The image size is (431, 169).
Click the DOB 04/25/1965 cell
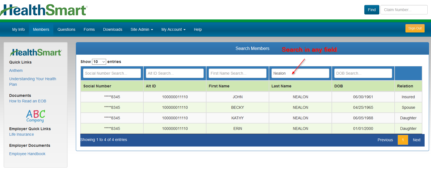tap(363, 107)
